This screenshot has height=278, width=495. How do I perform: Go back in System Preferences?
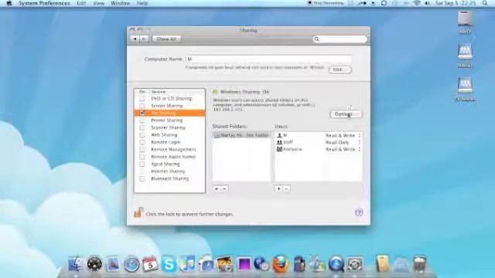[135, 39]
